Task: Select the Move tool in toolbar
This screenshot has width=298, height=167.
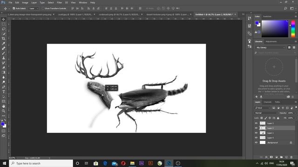Action: point(3,19)
